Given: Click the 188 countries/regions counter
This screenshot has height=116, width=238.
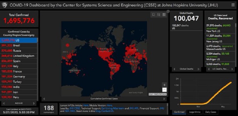Looking at the screenshot, I should point(49,108).
